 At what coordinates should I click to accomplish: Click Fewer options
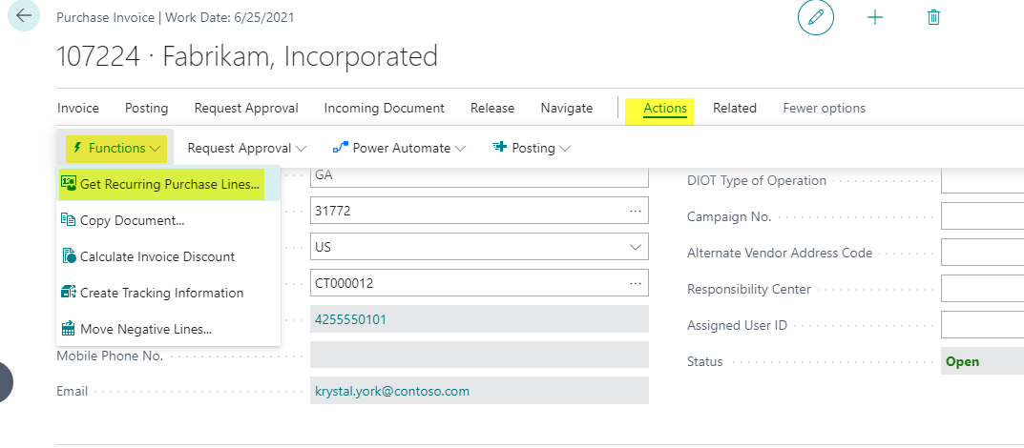click(x=825, y=109)
